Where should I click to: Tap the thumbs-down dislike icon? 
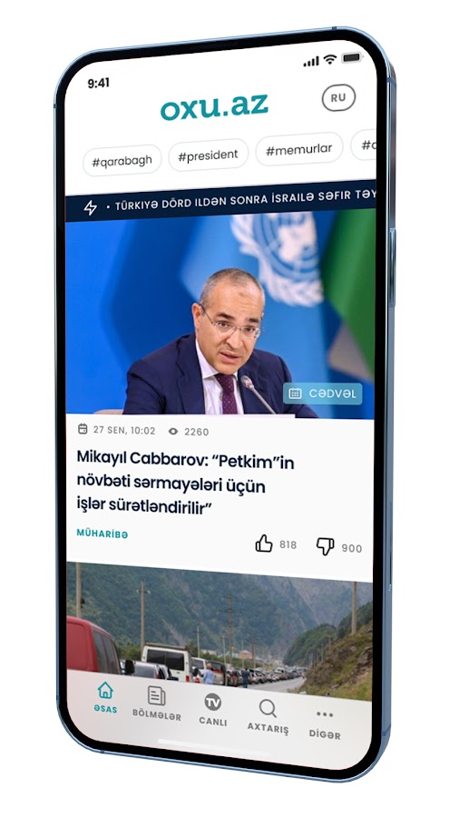point(326,546)
